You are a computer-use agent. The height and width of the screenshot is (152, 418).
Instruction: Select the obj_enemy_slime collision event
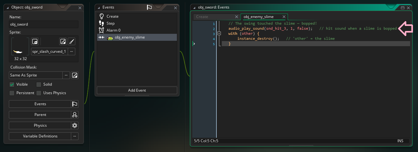point(137,37)
